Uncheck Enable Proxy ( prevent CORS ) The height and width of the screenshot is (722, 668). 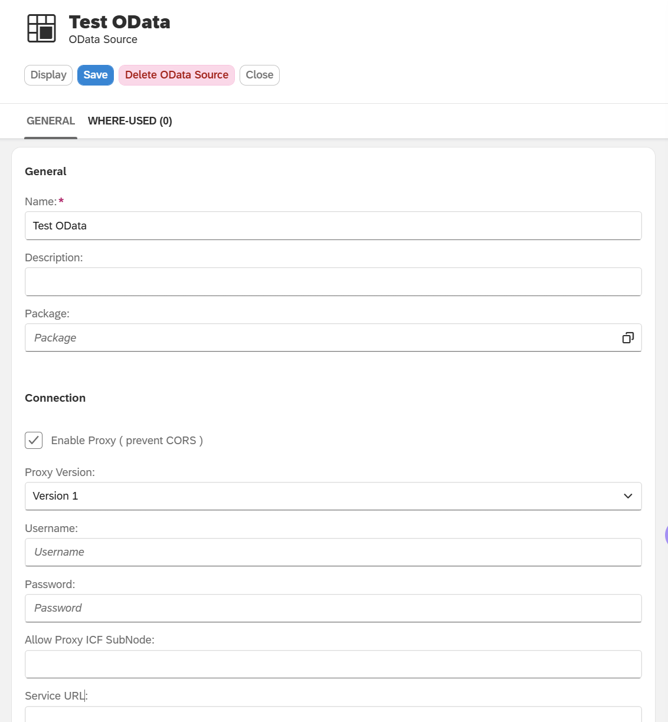pos(34,440)
